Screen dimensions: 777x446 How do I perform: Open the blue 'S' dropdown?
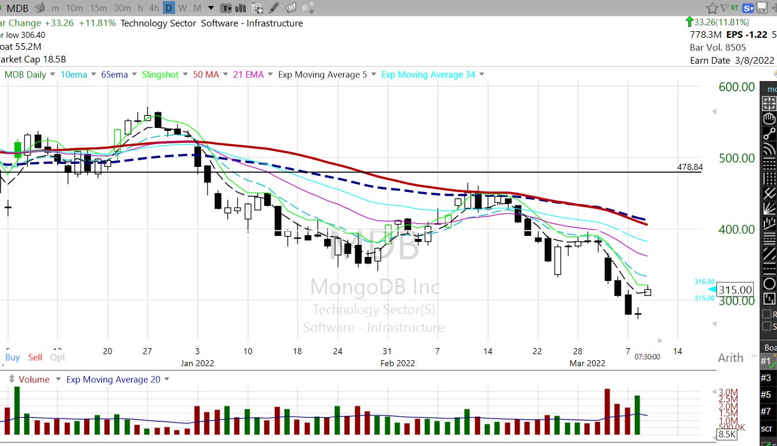point(748,8)
